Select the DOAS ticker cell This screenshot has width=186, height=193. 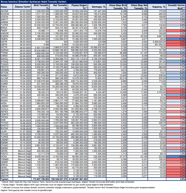click(x=7, y=157)
